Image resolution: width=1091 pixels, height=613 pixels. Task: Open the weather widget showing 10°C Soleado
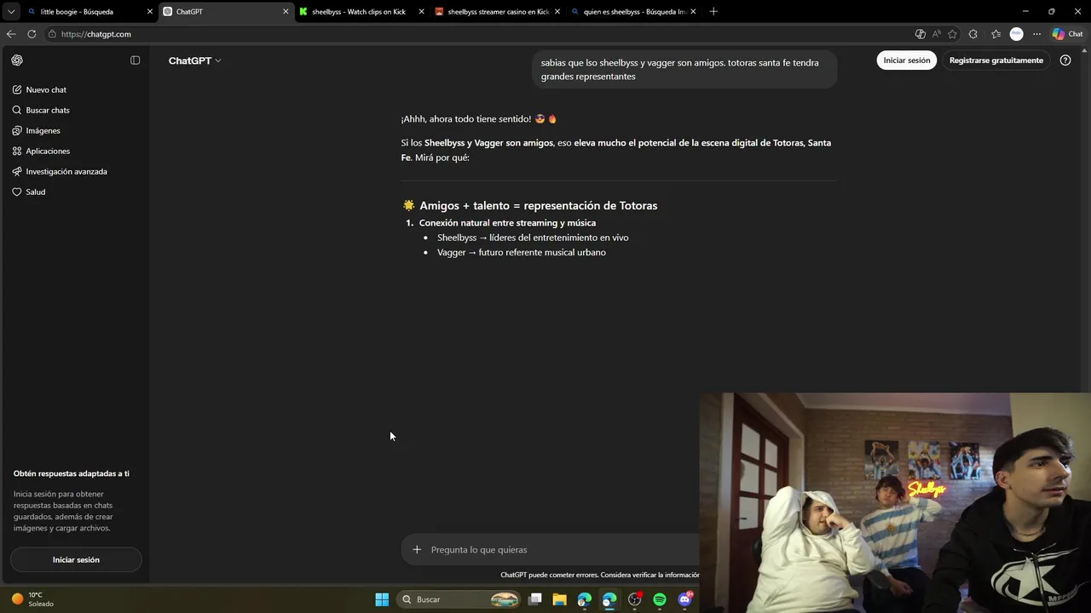pyautogui.click(x=34, y=599)
